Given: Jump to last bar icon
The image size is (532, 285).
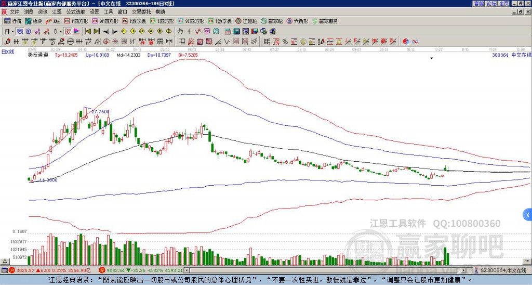Looking at the screenshot, I should [x=97, y=32].
